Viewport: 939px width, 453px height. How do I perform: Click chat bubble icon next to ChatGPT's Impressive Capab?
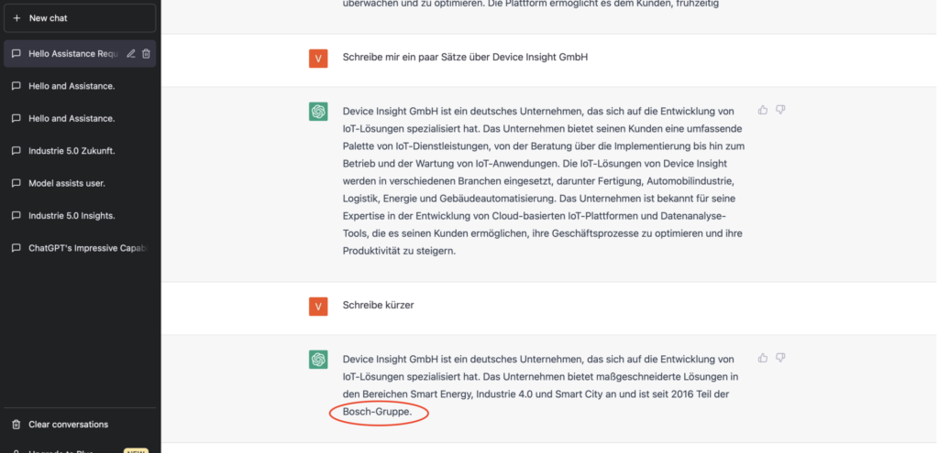(17, 247)
